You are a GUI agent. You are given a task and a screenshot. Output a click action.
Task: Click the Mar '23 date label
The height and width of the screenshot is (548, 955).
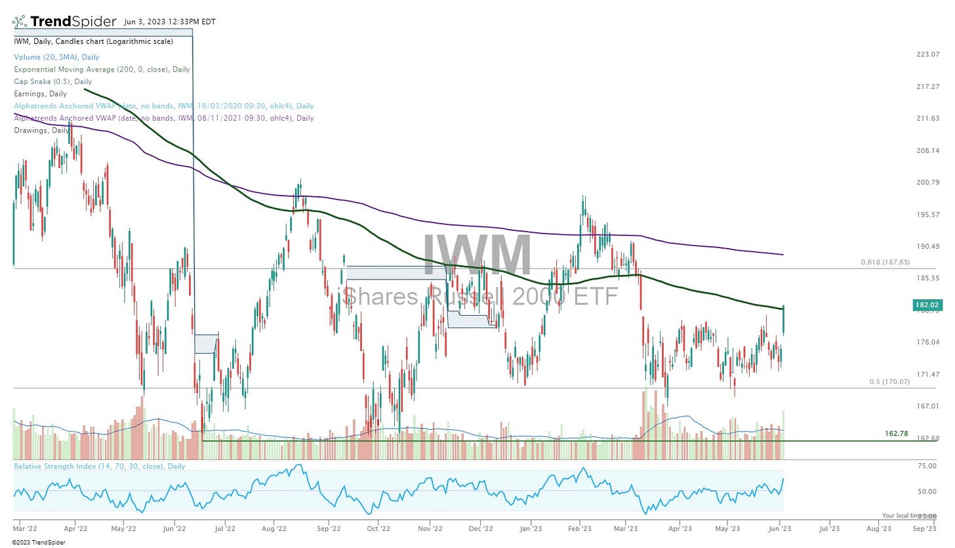click(x=626, y=528)
